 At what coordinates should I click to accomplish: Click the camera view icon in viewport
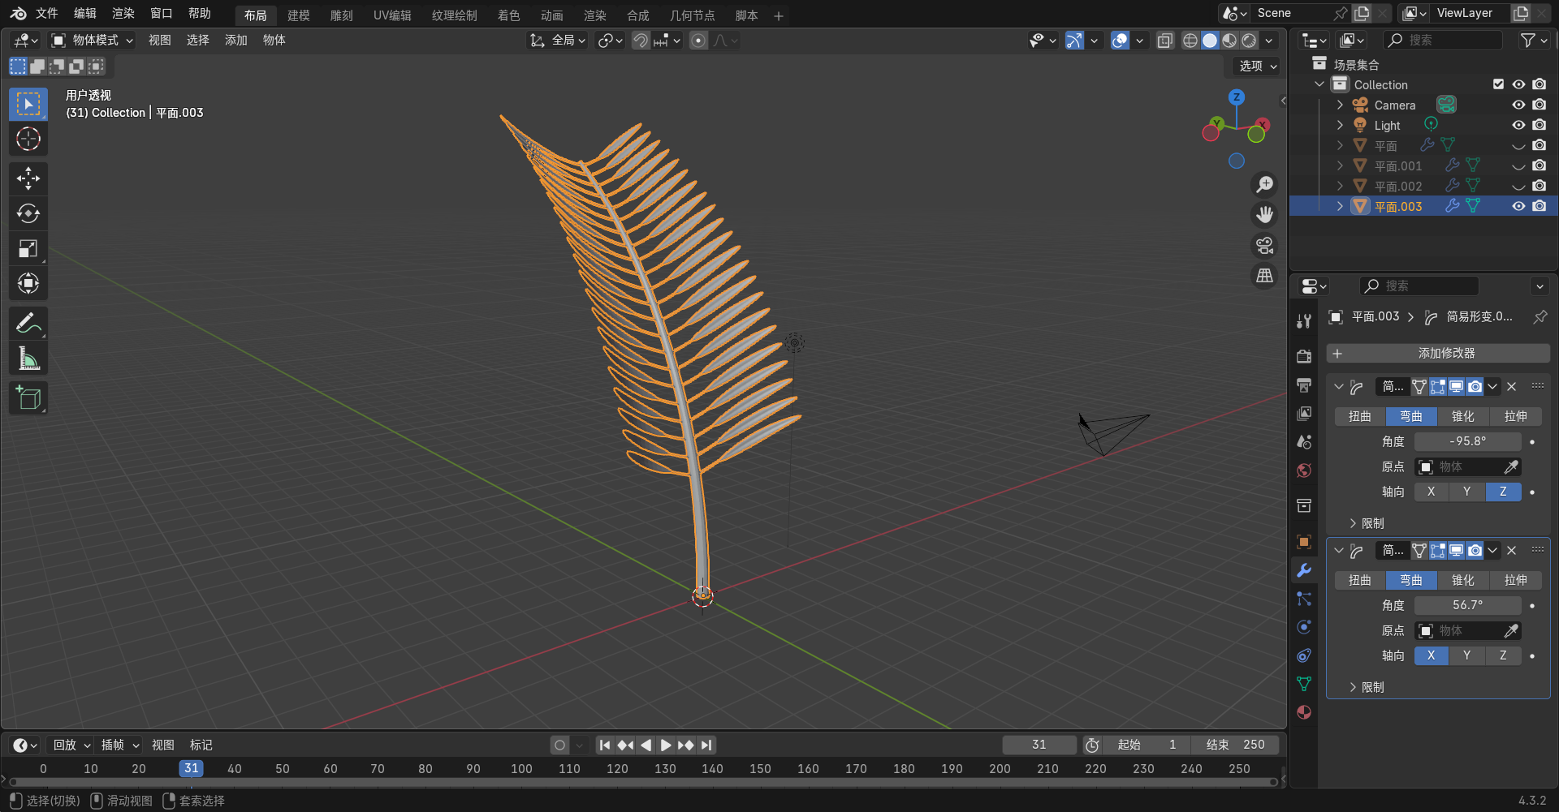click(1264, 246)
